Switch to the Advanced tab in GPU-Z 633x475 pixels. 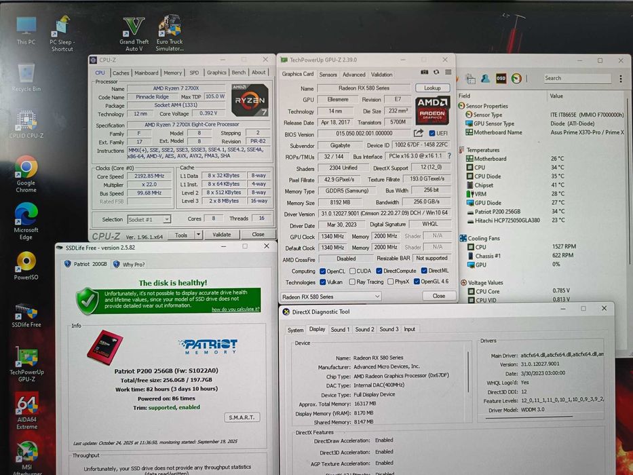[353, 75]
